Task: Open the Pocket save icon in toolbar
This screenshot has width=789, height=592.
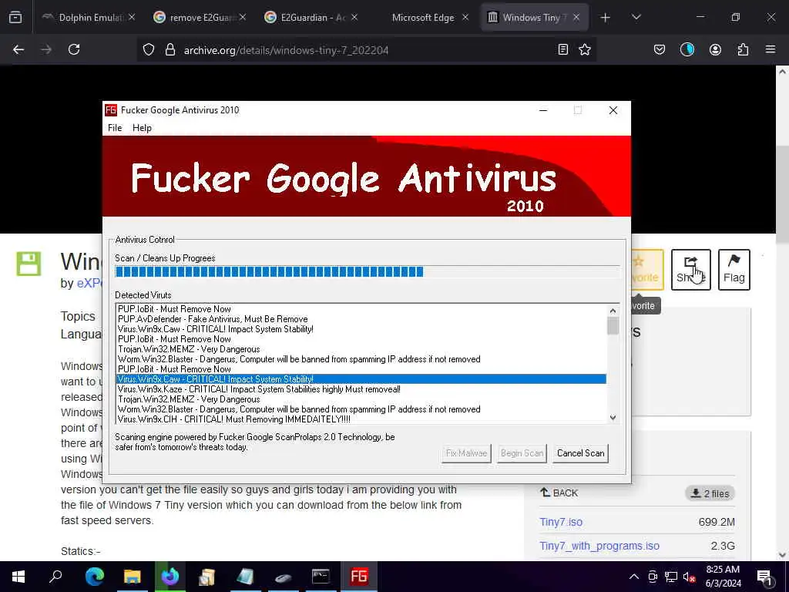Action: 660,50
